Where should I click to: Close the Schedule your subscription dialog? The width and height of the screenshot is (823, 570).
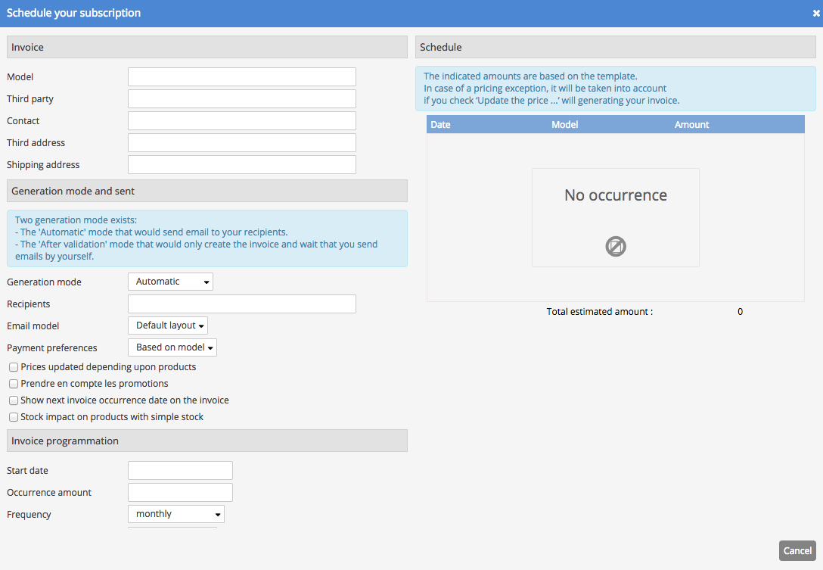click(816, 14)
